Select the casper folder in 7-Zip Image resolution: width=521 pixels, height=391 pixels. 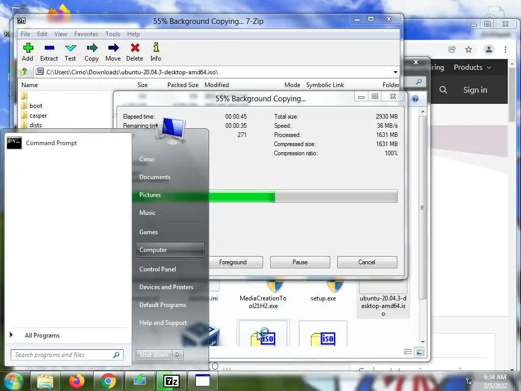pos(34,116)
